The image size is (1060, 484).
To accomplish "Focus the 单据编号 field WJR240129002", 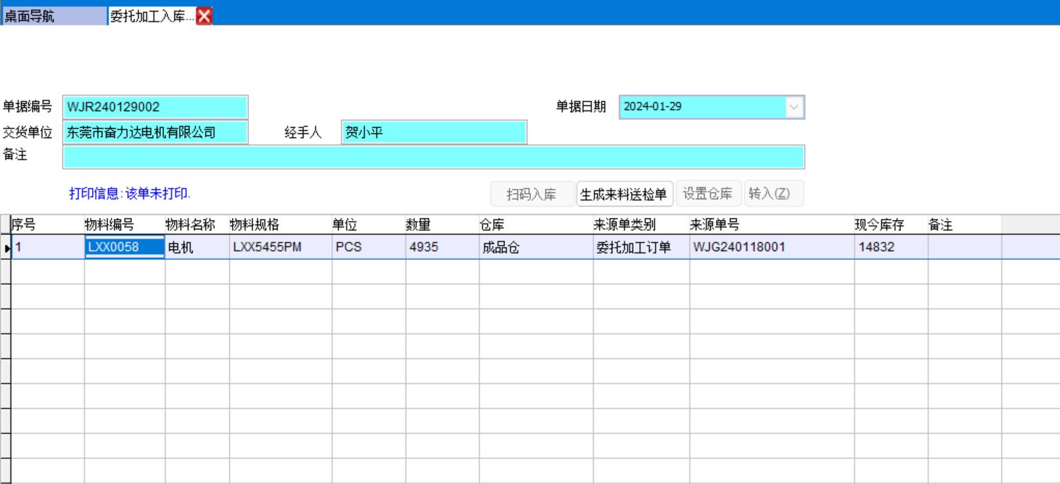I will 155,107.
